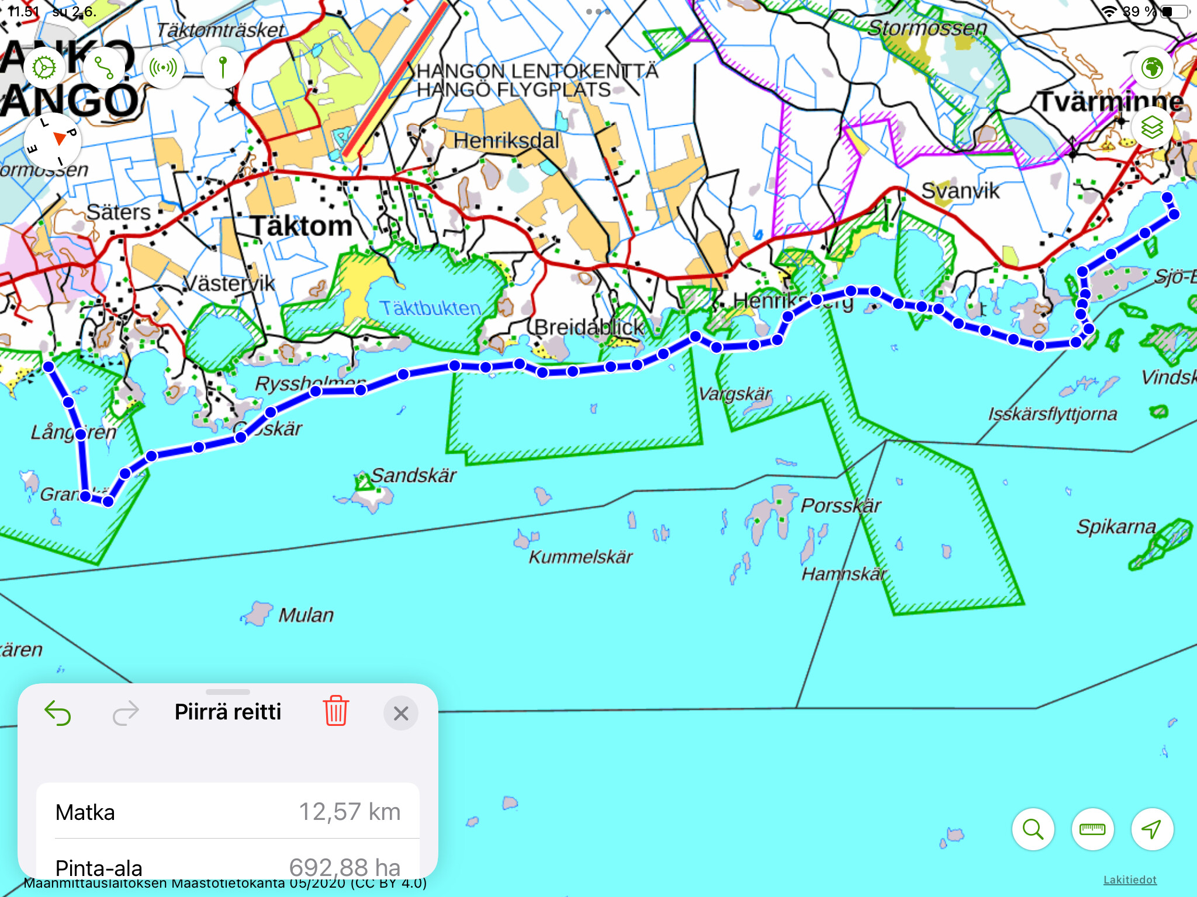Tap the Matka distance row
The height and width of the screenshot is (897, 1197).
tap(228, 812)
